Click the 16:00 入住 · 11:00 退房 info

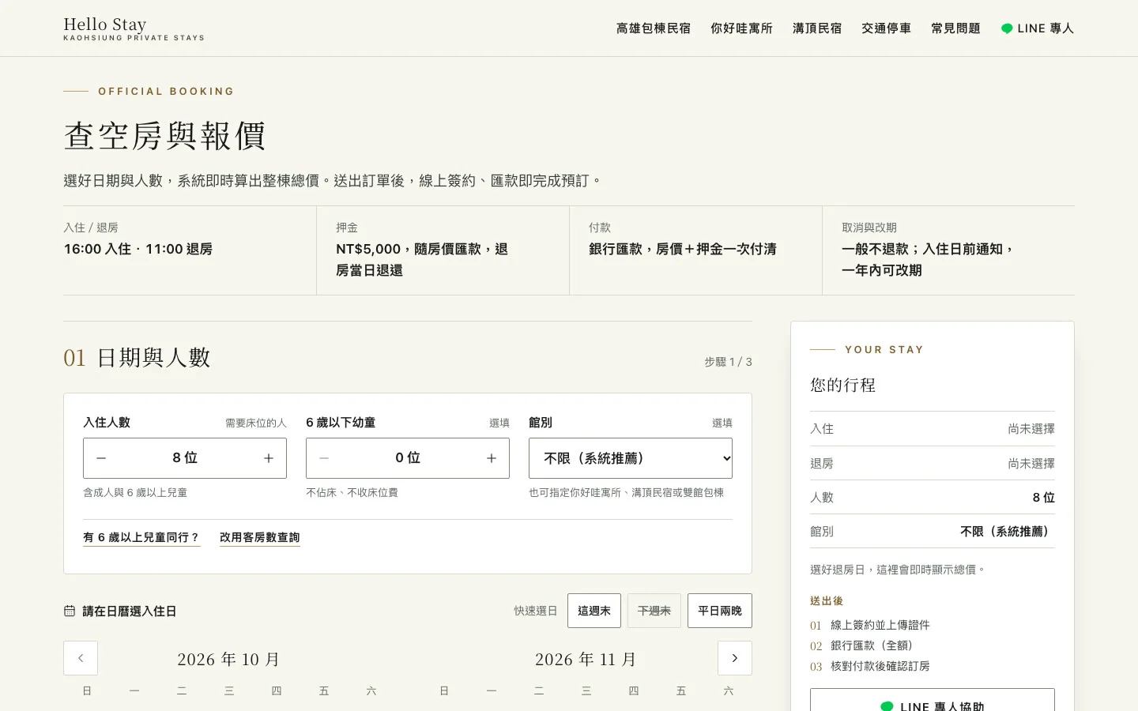(138, 249)
